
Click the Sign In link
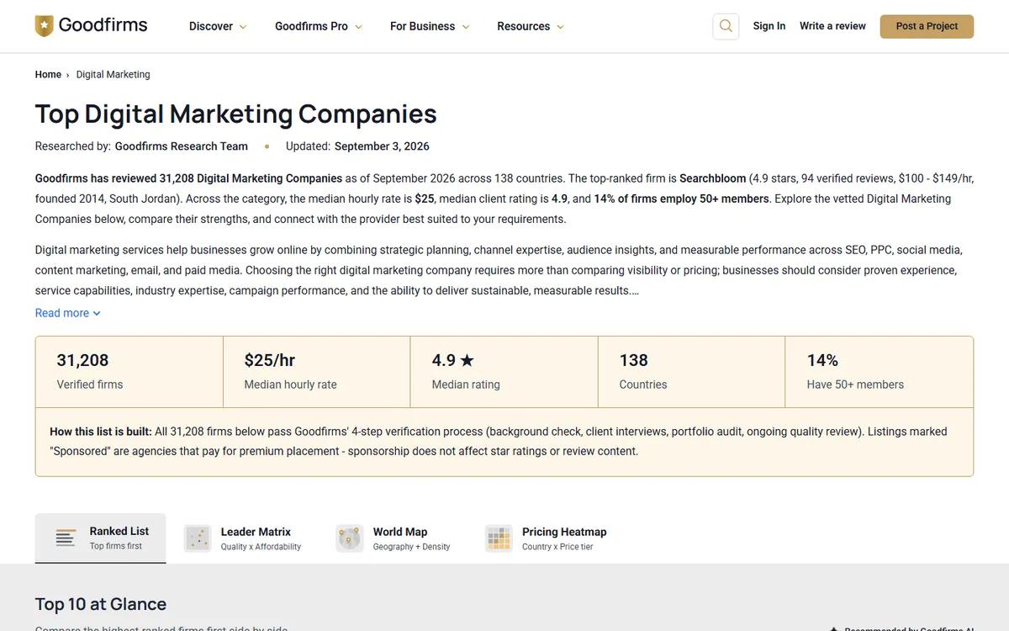[769, 26]
